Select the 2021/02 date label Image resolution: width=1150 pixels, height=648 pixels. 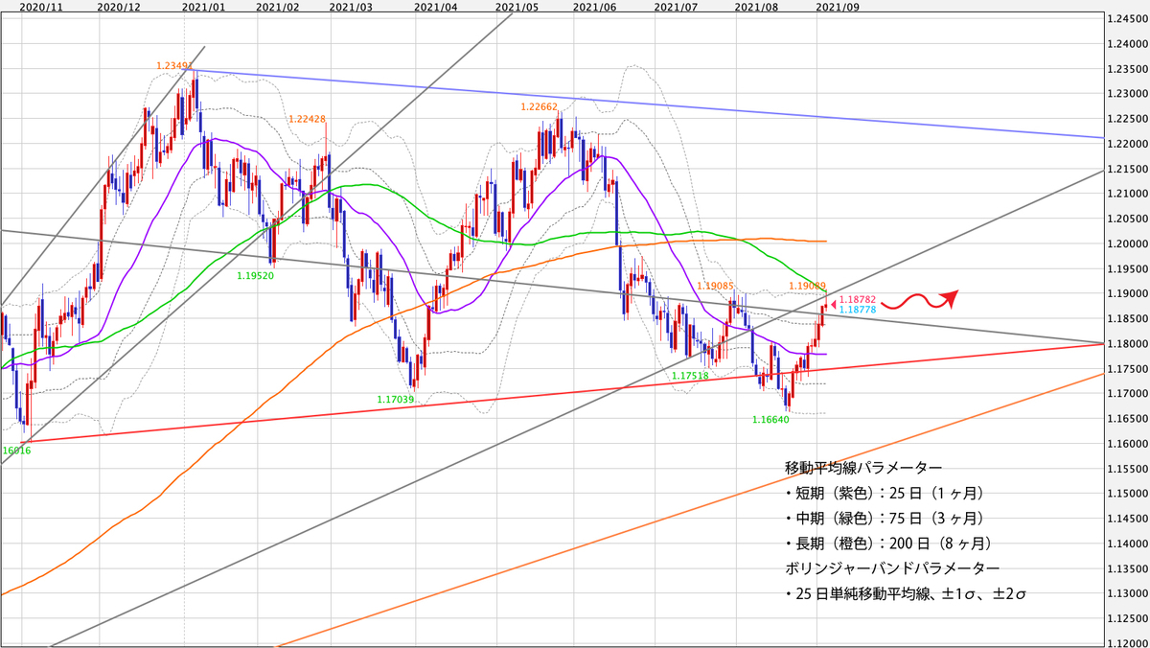pyautogui.click(x=279, y=6)
